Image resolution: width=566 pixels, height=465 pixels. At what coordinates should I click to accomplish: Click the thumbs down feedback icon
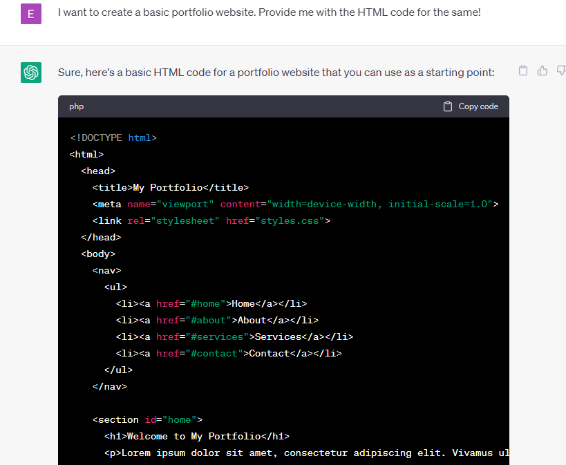click(x=560, y=70)
